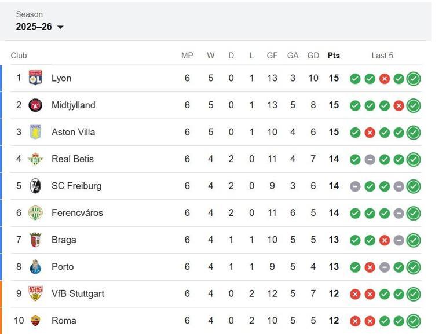Click the Aston Villa club crest
Screen dimensions: 446x334
coord(35,132)
